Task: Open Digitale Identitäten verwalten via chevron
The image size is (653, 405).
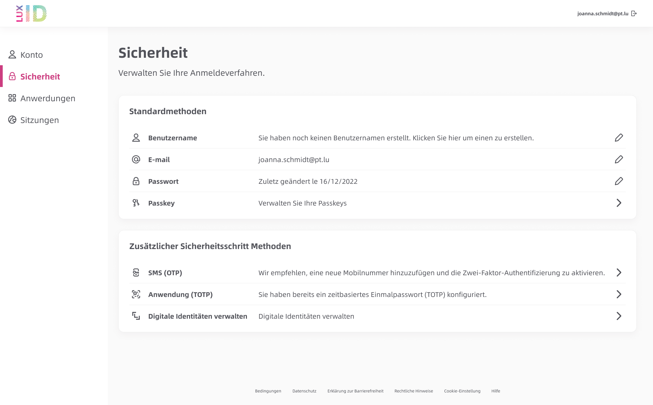Action: 619,316
